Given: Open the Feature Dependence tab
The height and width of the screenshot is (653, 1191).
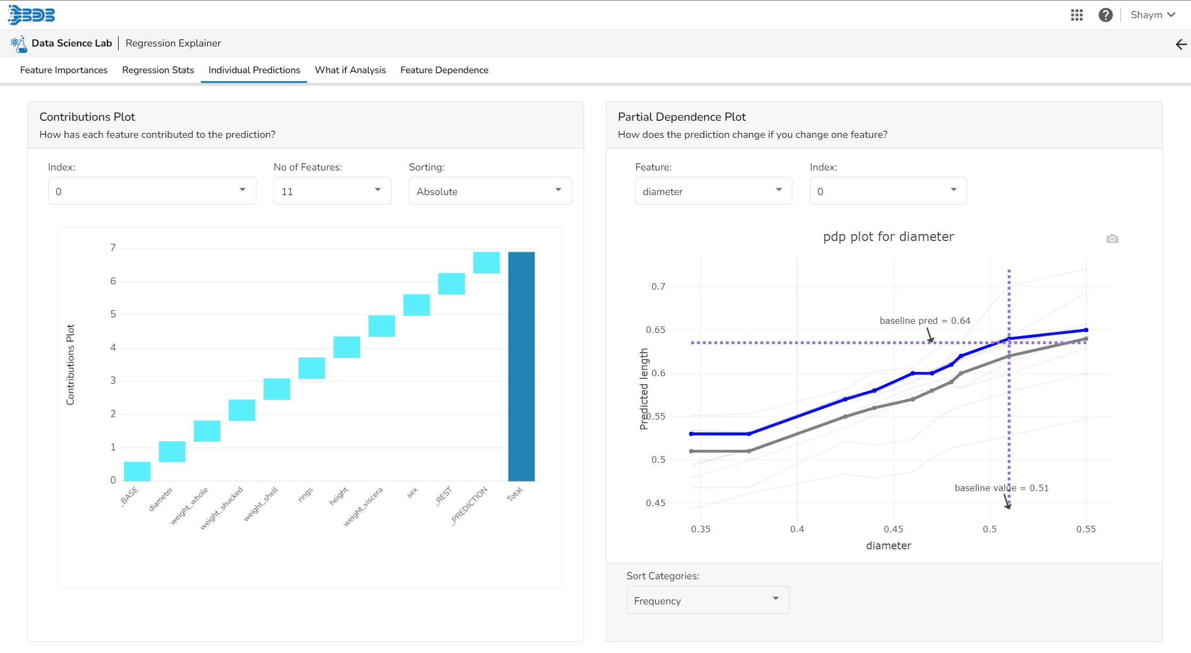Looking at the screenshot, I should coord(444,70).
